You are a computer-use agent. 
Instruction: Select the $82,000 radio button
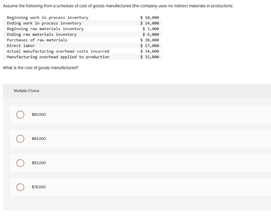[20, 163]
